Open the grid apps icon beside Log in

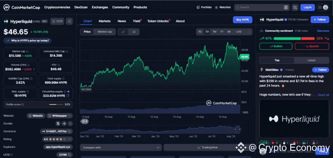pos(295,7)
